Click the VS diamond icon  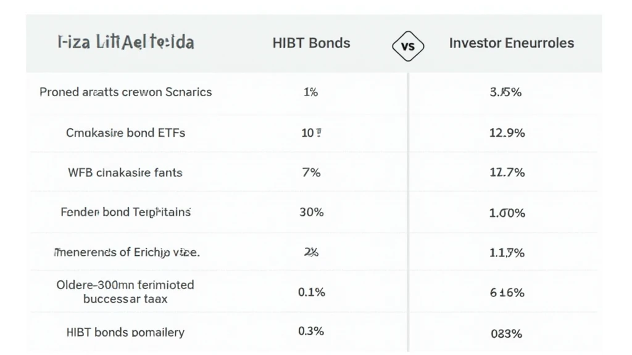(409, 45)
